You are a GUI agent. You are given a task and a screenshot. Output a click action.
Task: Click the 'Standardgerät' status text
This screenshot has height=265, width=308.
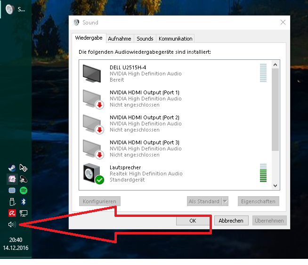coord(127,180)
